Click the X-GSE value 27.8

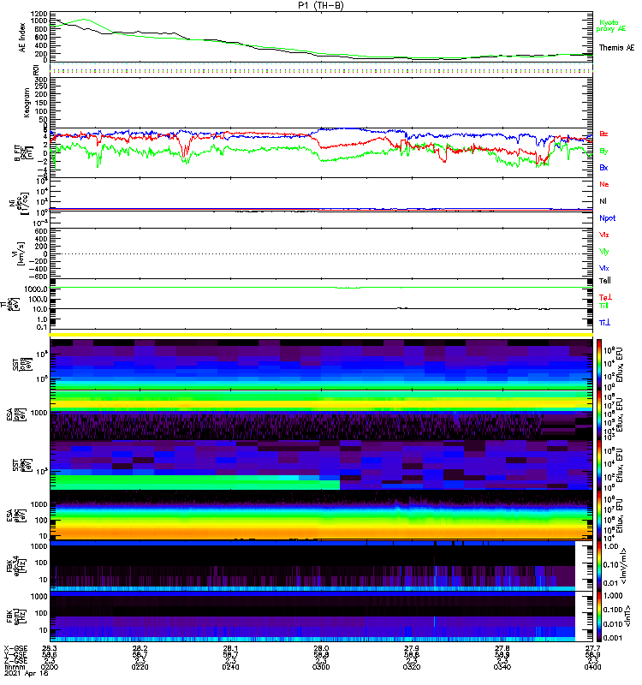pyautogui.click(x=502, y=648)
